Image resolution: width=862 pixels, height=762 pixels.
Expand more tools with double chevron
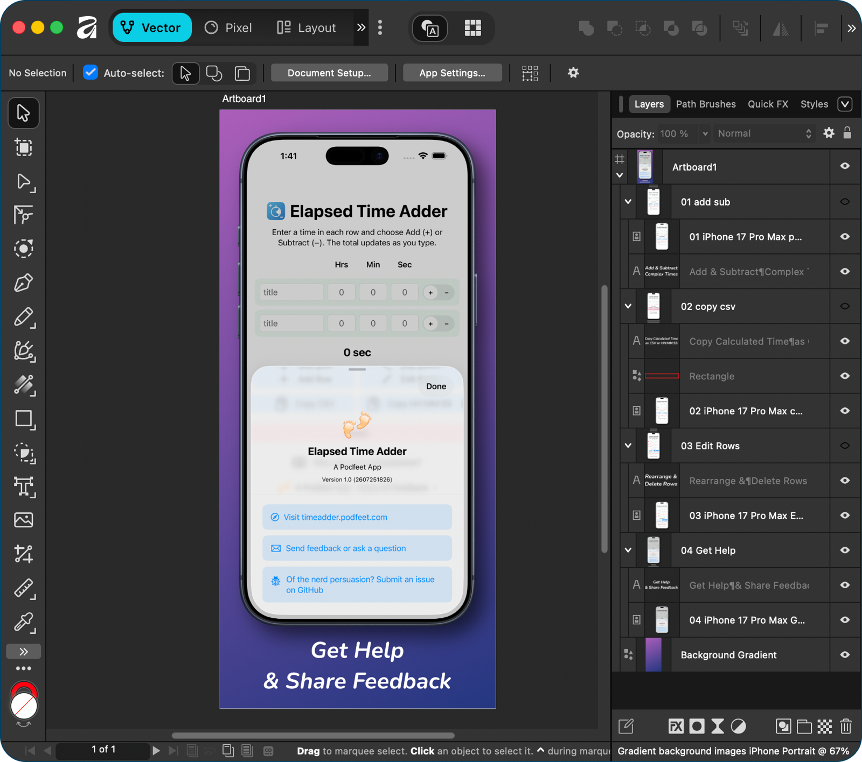coord(23,652)
